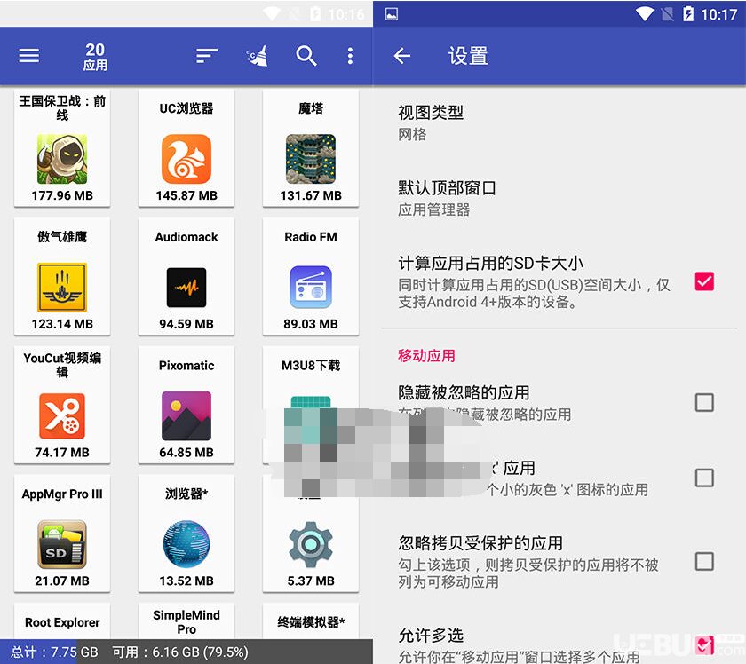Tap the picture notification icon in status bar

pos(392,14)
